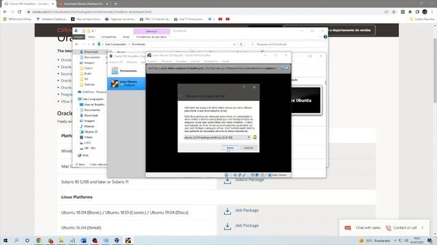This screenshot has width=437, height=245.
Task: Open Chrome three-dot menu
Action: 432,12
